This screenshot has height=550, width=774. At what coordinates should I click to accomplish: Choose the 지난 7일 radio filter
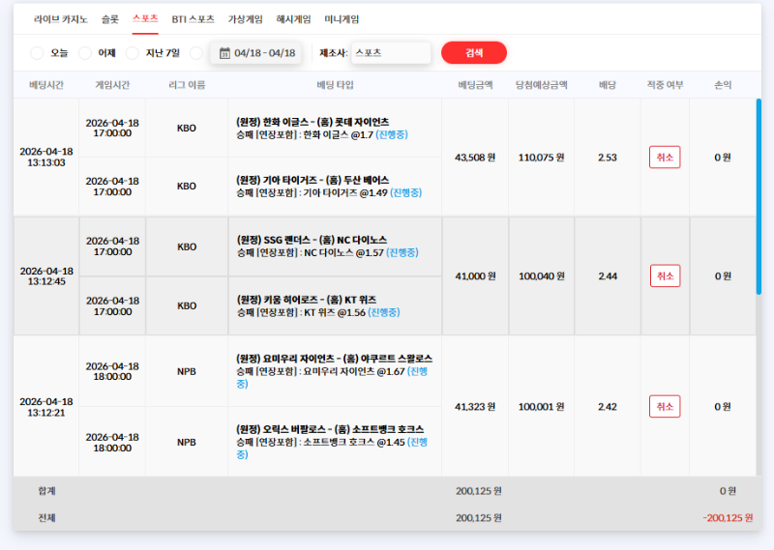[133, 53]
